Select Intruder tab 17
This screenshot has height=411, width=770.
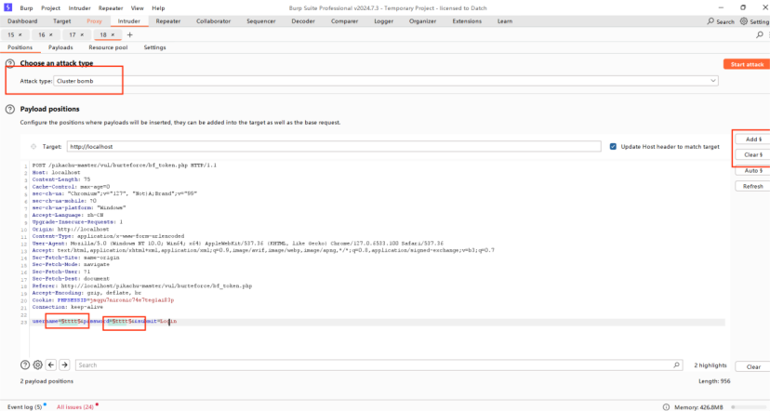click(73, 34)
